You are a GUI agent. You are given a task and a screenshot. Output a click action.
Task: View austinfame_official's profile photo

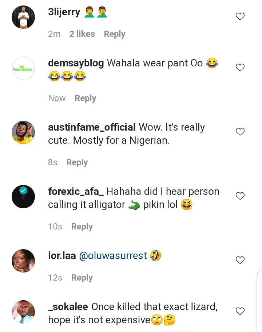(23, 132)
